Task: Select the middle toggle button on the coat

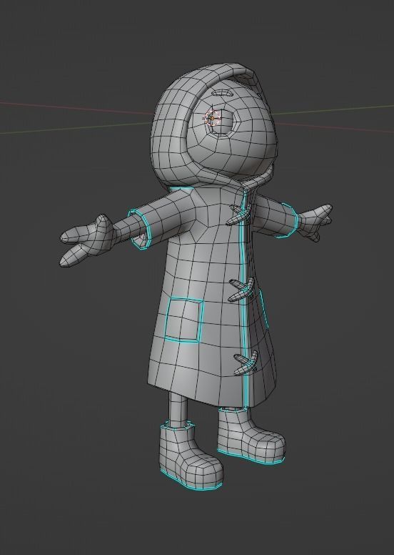Action: 242,289
